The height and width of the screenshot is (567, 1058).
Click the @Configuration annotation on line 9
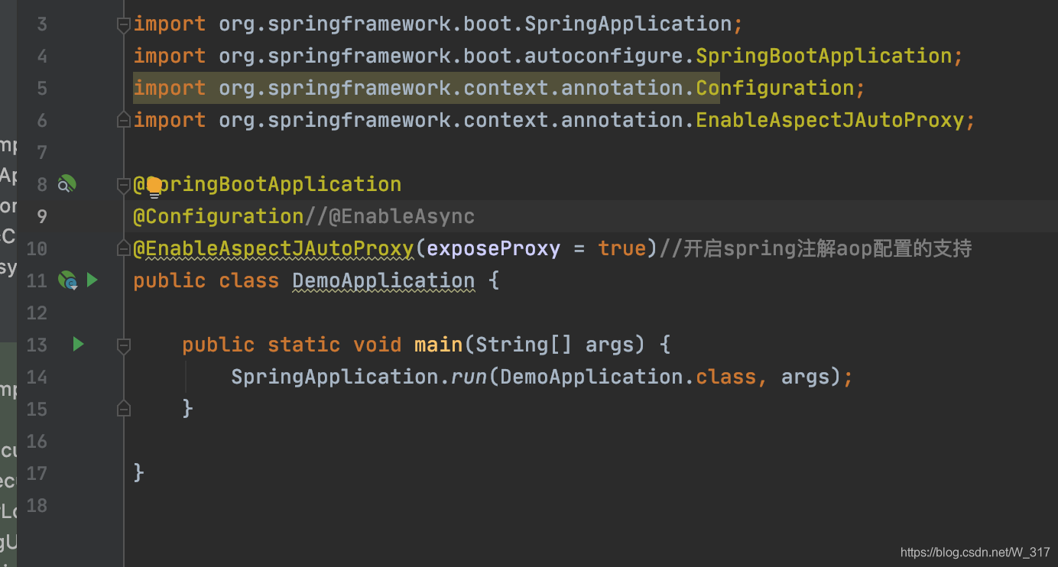(218, 215)
